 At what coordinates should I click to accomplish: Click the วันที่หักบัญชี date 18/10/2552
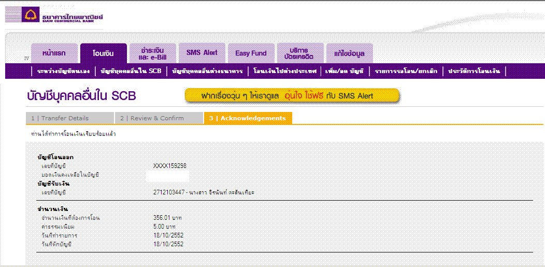click(168, 244)
